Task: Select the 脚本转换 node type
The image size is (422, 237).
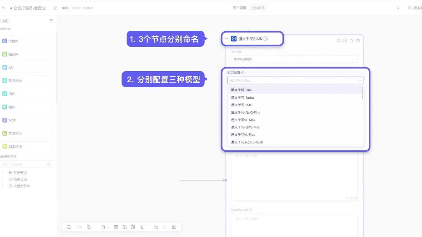Action: [x=26, y=146]
